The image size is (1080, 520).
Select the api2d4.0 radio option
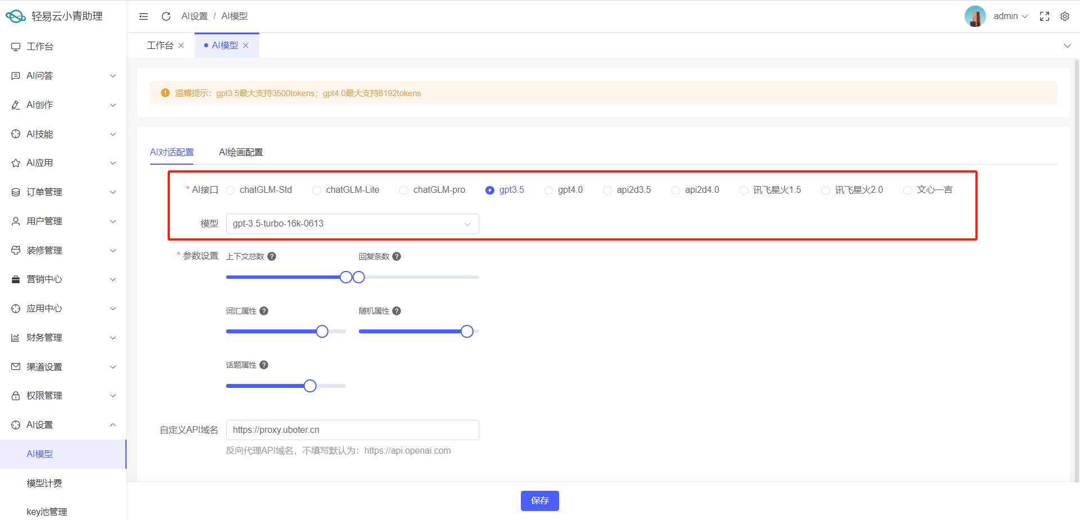[695, 190]
